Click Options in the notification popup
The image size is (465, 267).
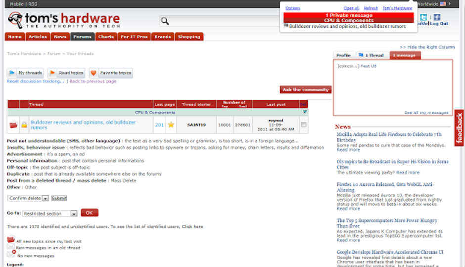(293, 8)
